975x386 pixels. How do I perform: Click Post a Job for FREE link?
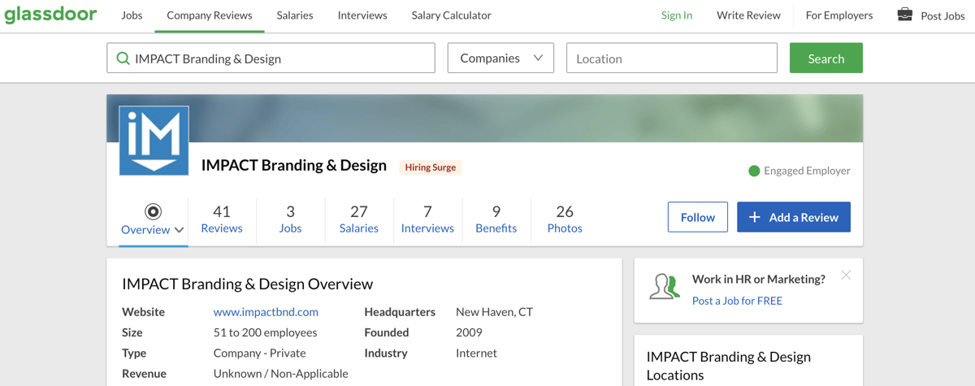coord(737,301)
